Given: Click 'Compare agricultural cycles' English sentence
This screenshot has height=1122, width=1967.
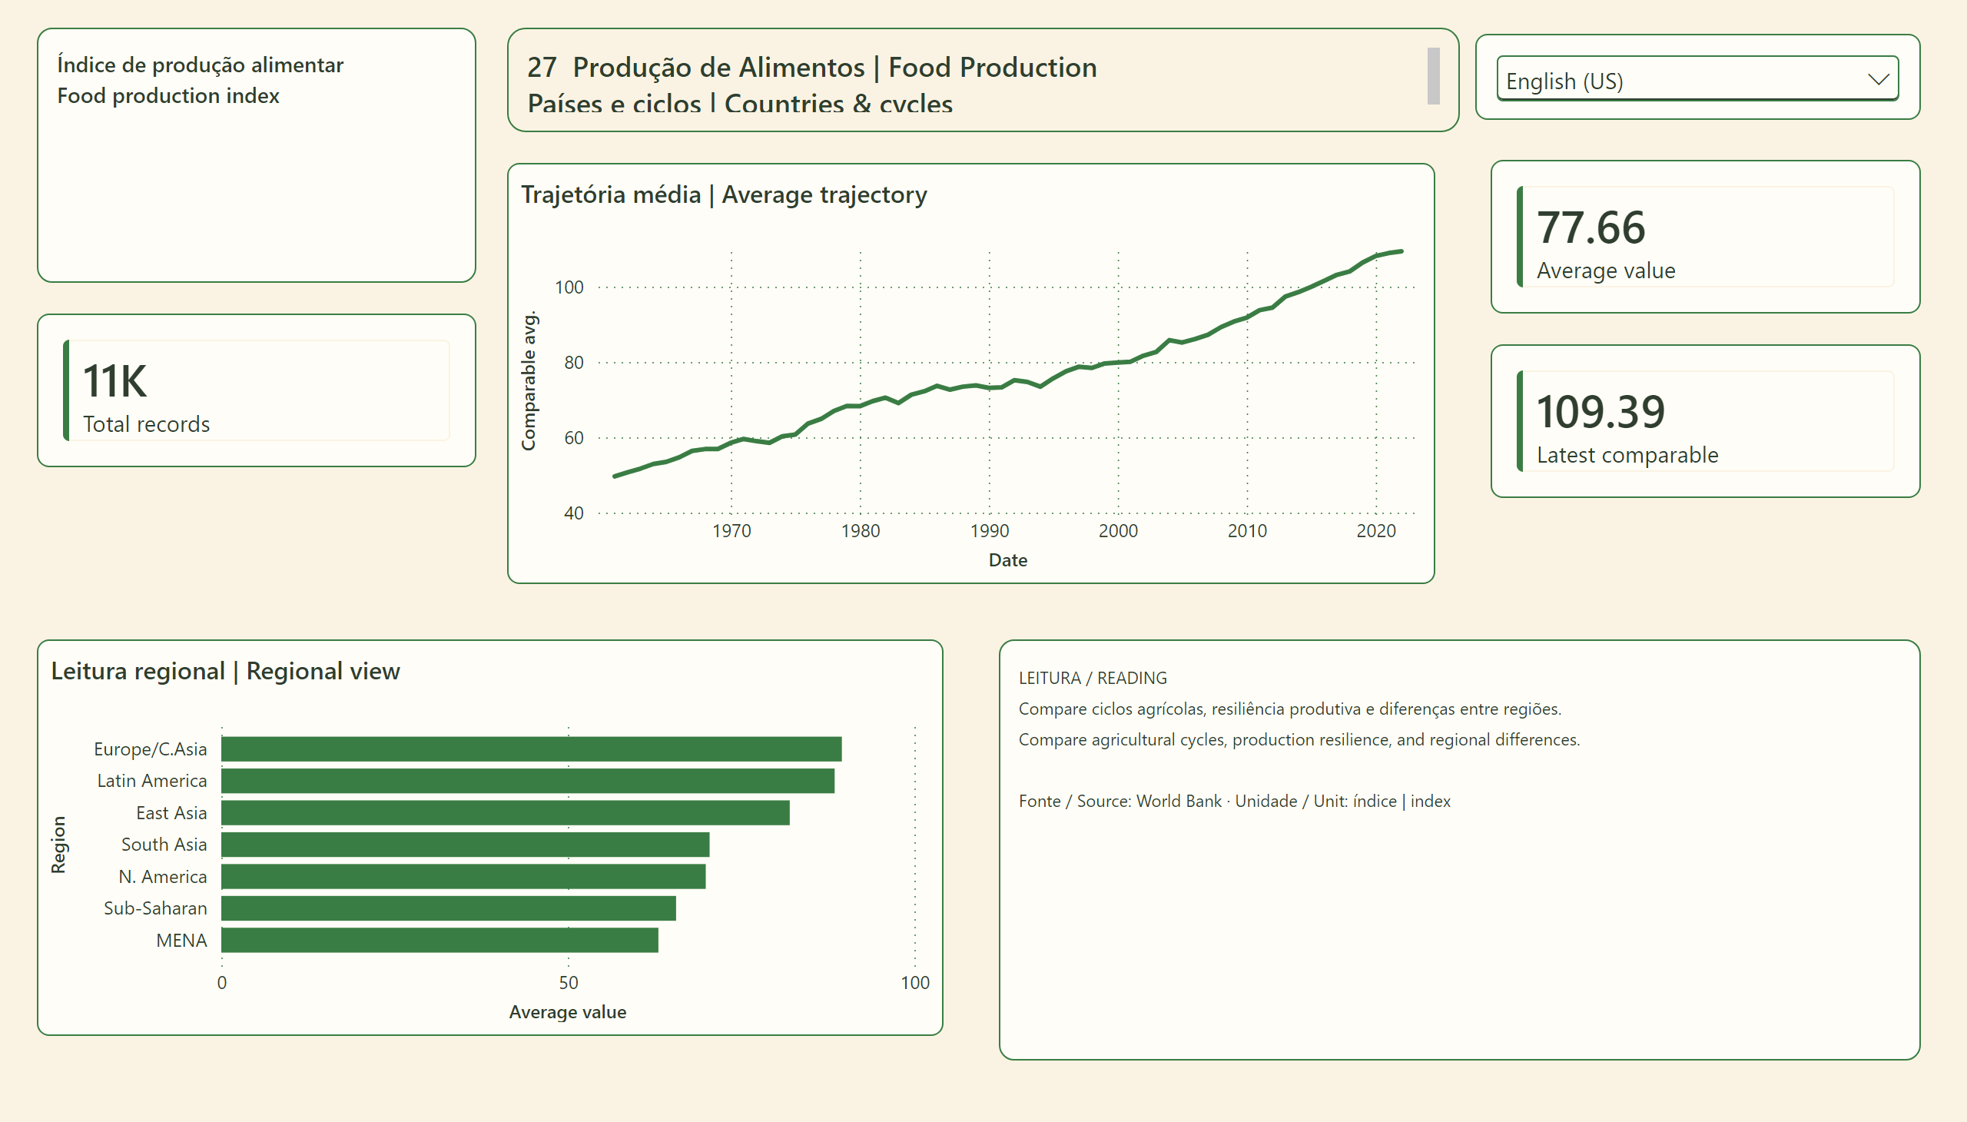Looking at the screenshot, I should pyautogui.click(x=1299, y=740).
